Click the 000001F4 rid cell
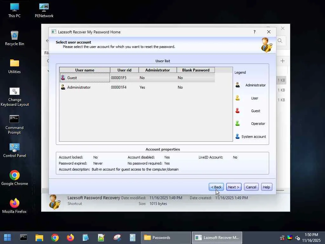This screenshot has height=244, width=325. tap(119, 87)
